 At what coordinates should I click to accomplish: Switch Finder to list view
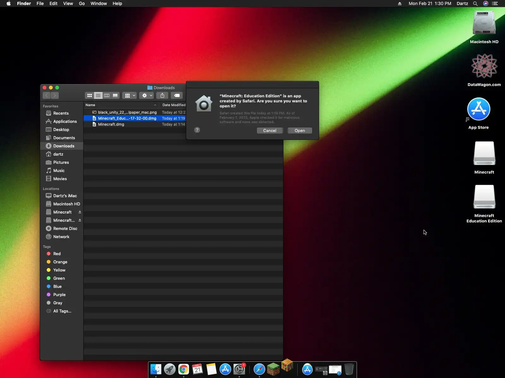click(x=98, y=95)
